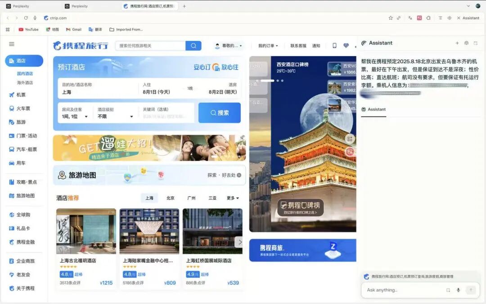486x304 pixels.
Task: Switch to the 北京 hotel recommendations tab
Action: (x=171, y=197)
